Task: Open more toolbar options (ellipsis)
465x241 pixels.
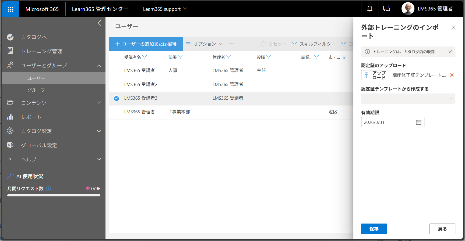Action: click(231, 44)
